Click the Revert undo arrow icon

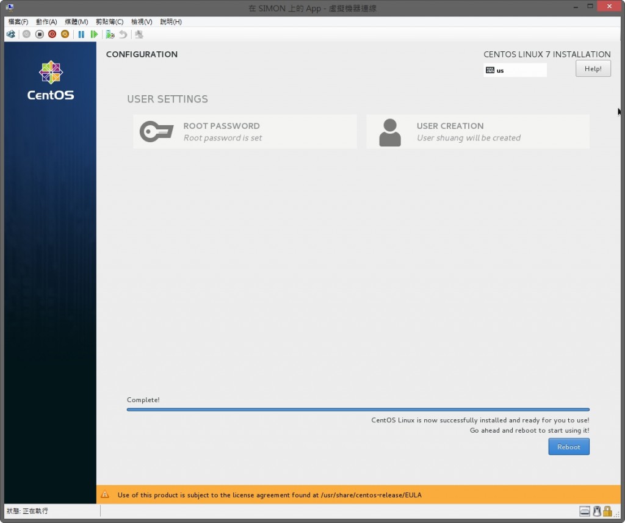(x=123, y=34)
